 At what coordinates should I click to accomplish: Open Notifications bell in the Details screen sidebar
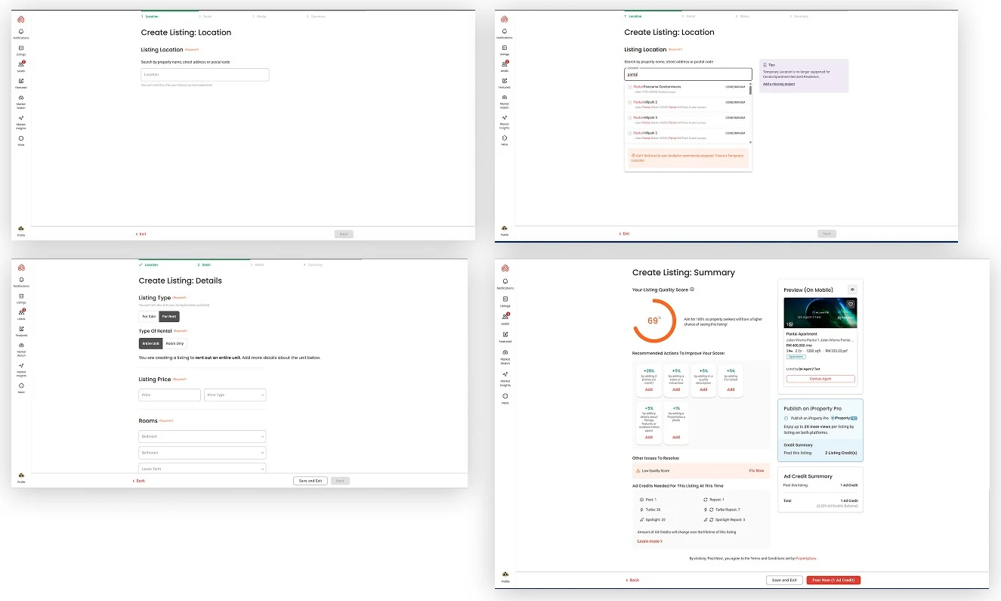click(x=21, y=281)
